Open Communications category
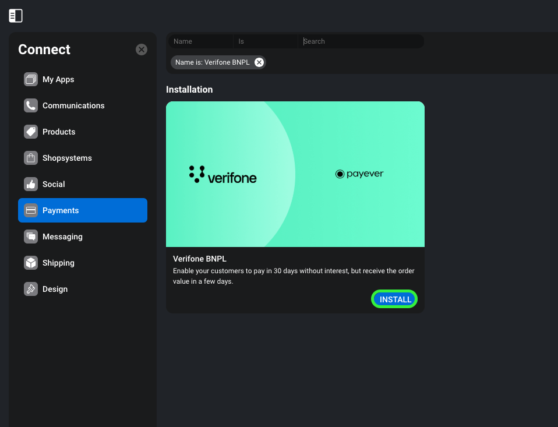 (x=83, y=105)
